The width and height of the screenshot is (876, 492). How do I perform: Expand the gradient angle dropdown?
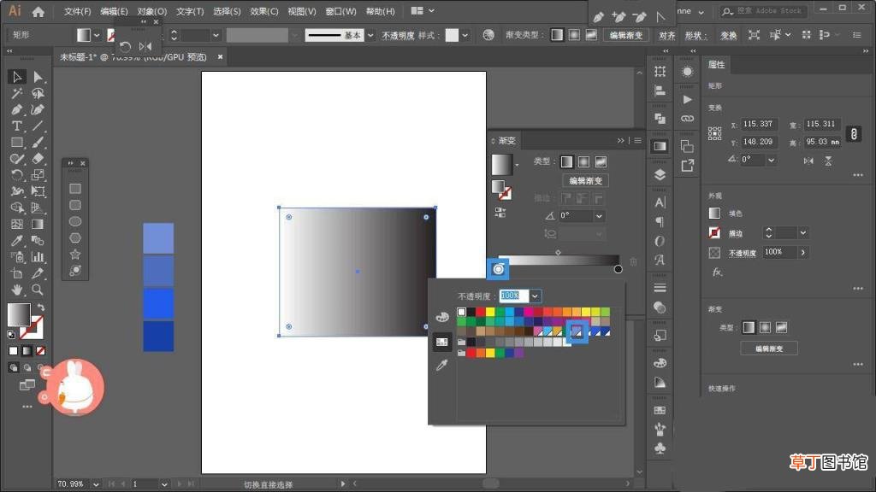[599, 216]
